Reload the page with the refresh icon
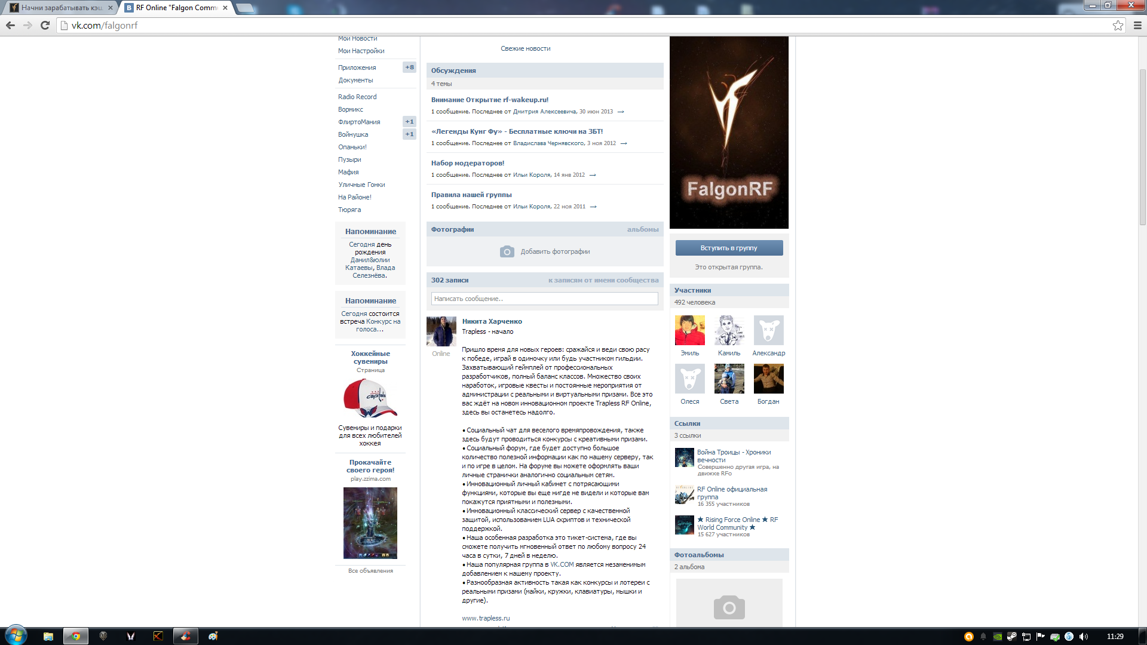The height and width of the screenshot is (645, 1147). [45, 25]
